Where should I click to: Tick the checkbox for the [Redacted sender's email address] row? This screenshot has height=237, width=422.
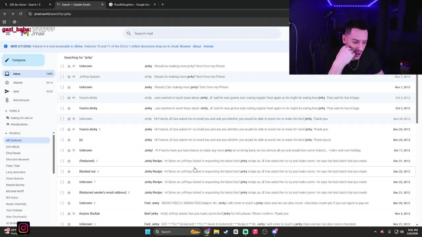tap(62, 193)
